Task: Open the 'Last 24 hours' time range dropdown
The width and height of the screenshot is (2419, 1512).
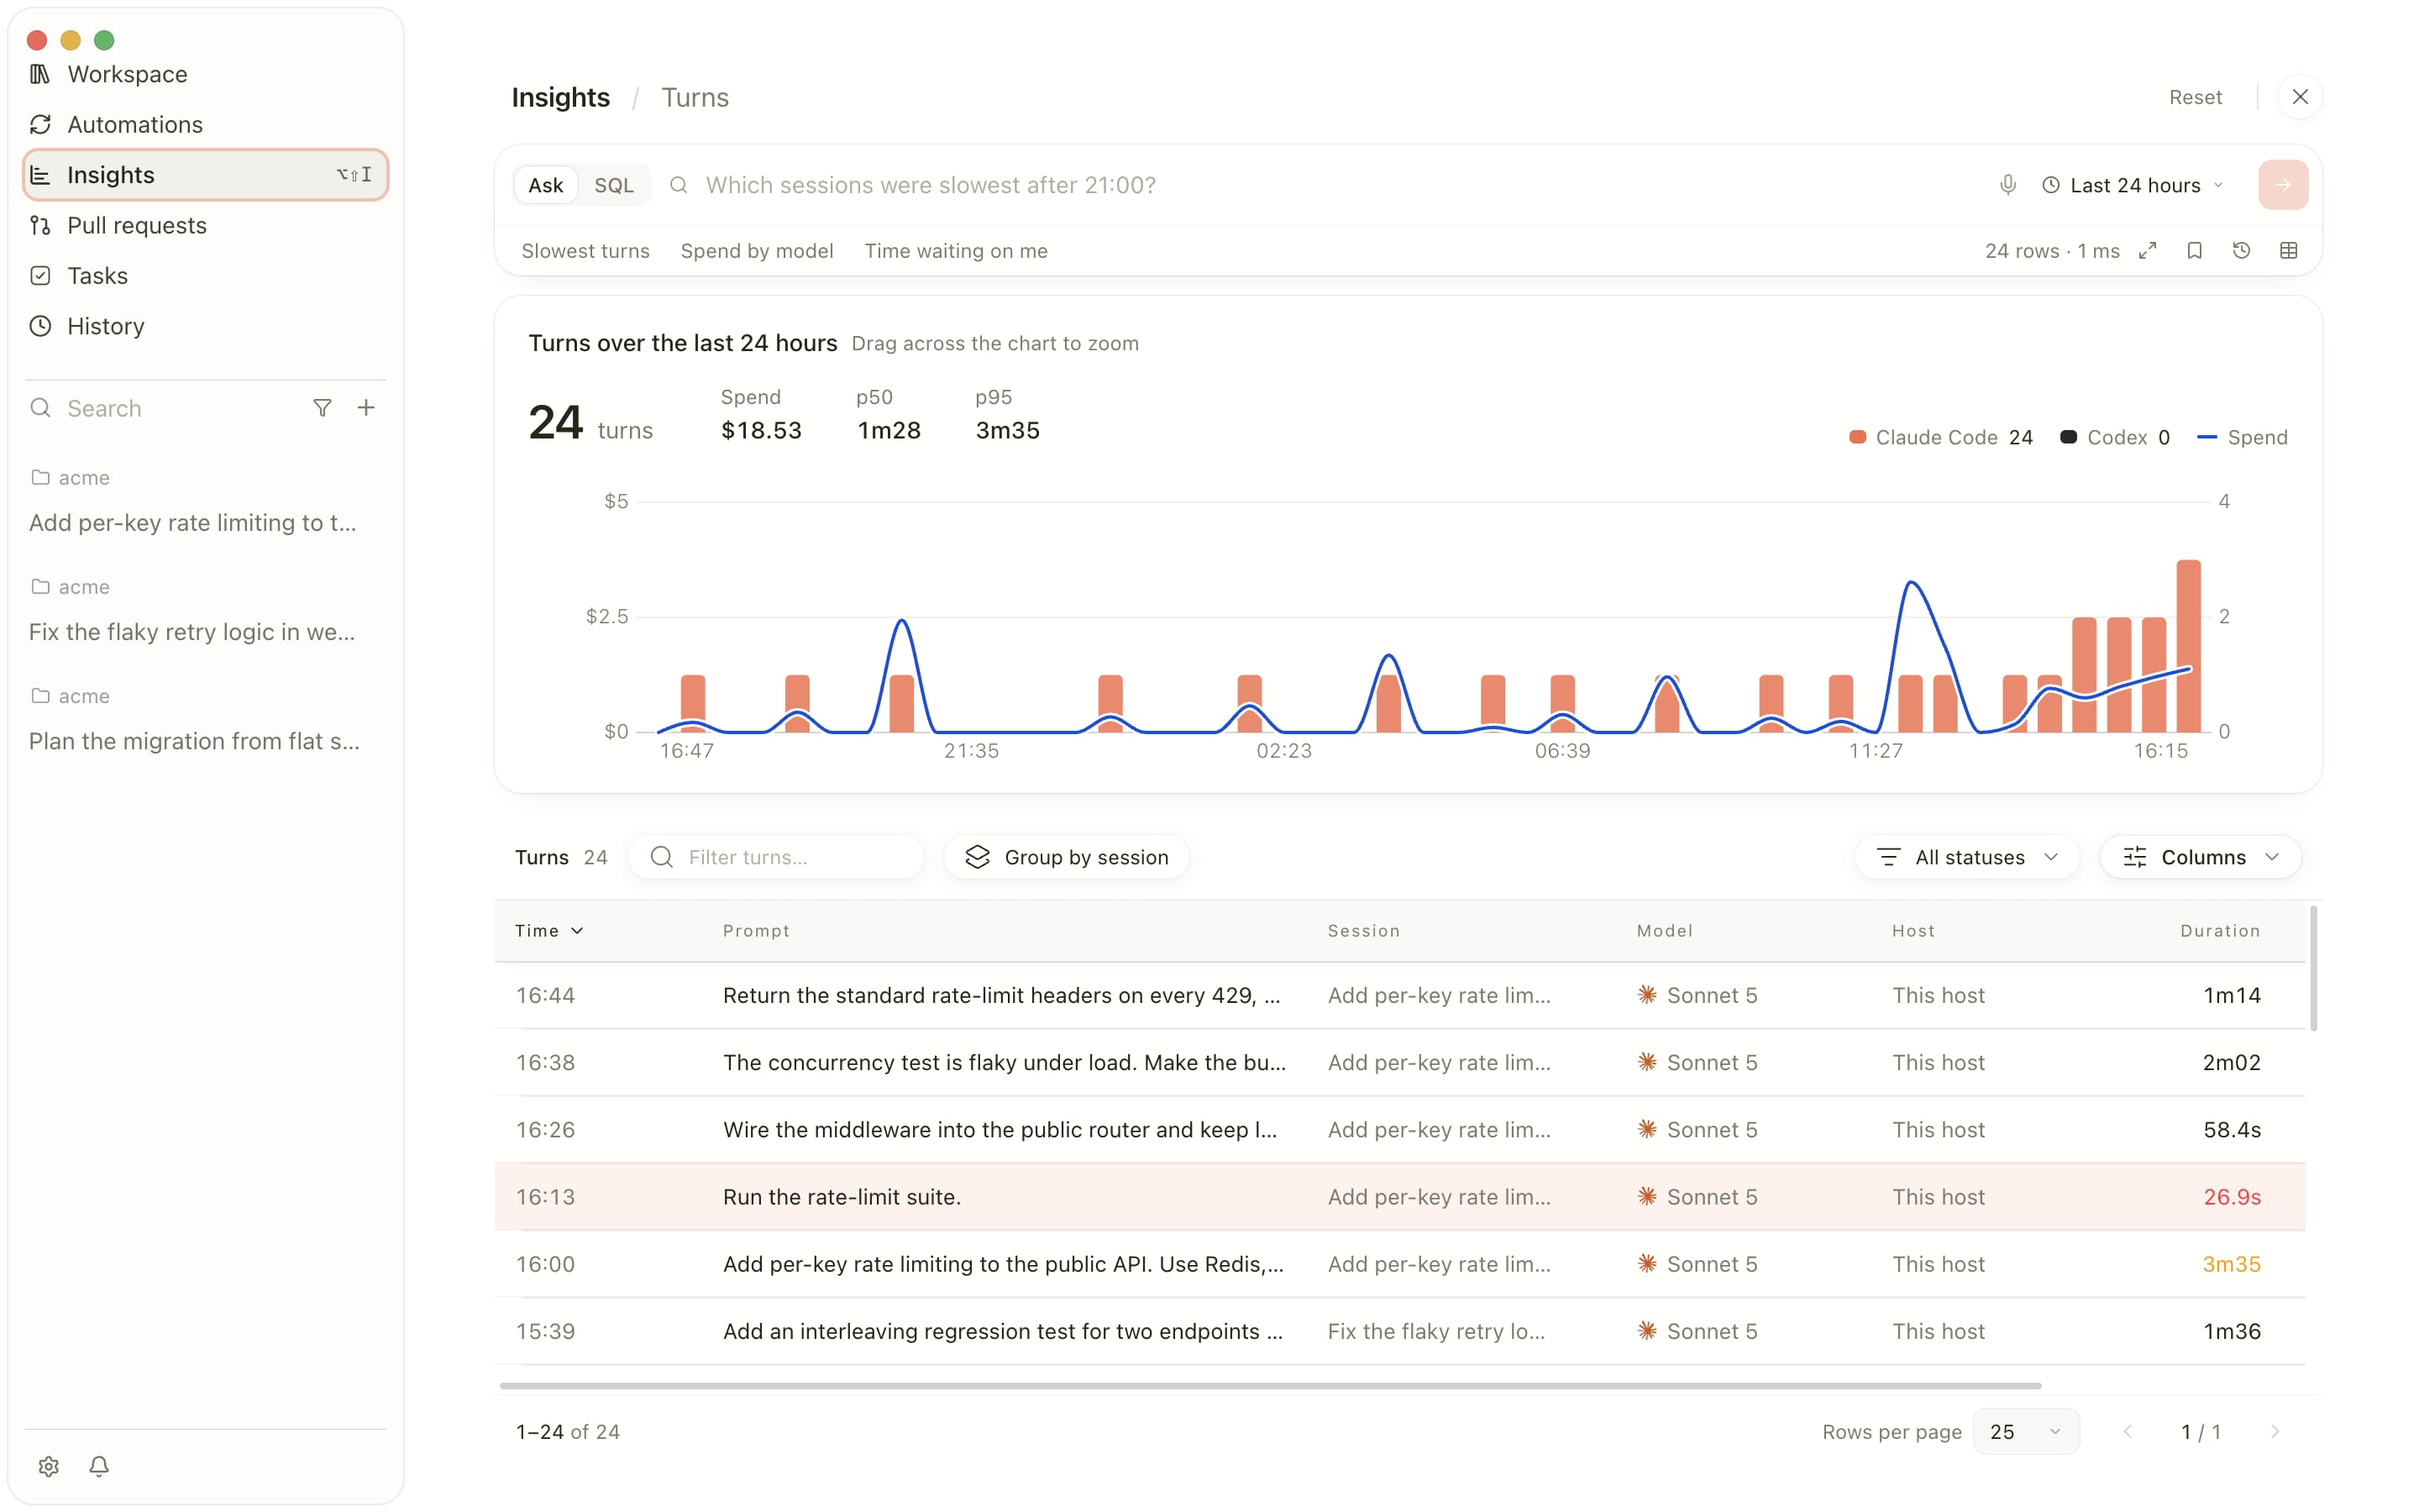Action: point(2132,185)
